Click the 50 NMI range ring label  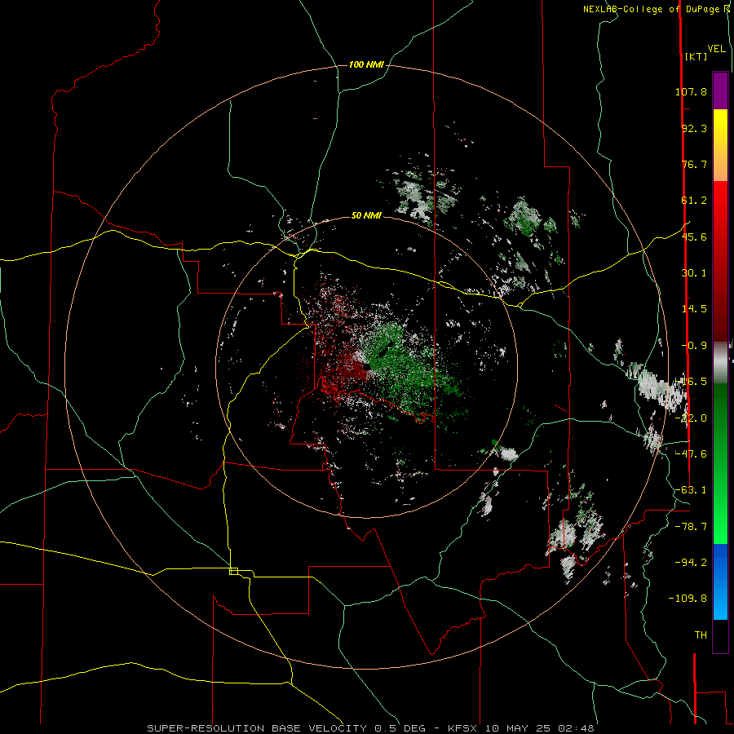coord(366,216)
